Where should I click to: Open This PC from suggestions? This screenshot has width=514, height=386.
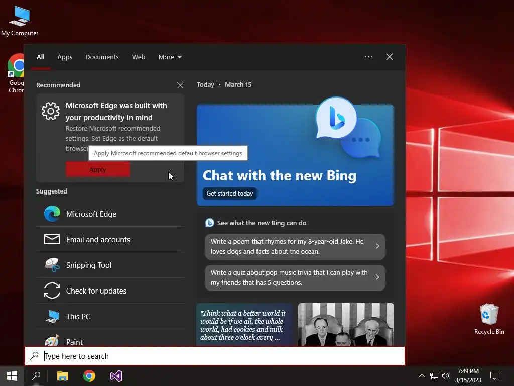point(110,317)
